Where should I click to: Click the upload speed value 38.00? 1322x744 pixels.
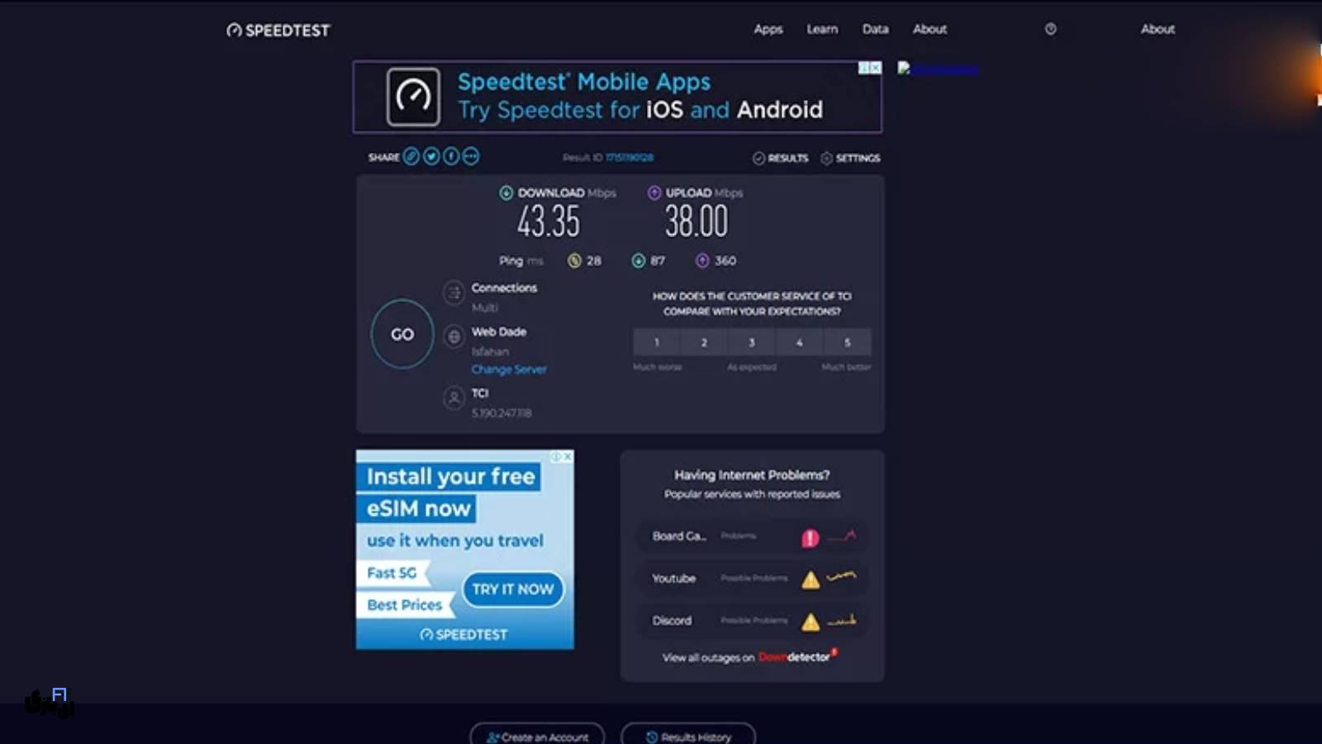pos(697,222)
